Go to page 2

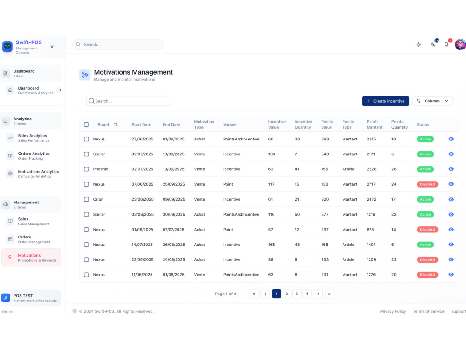(x=287, y=294)
